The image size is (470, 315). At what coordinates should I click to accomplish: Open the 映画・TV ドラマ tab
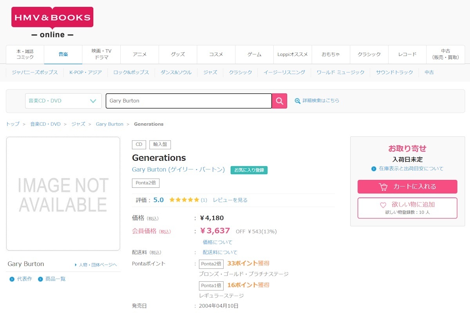point(101,54)
